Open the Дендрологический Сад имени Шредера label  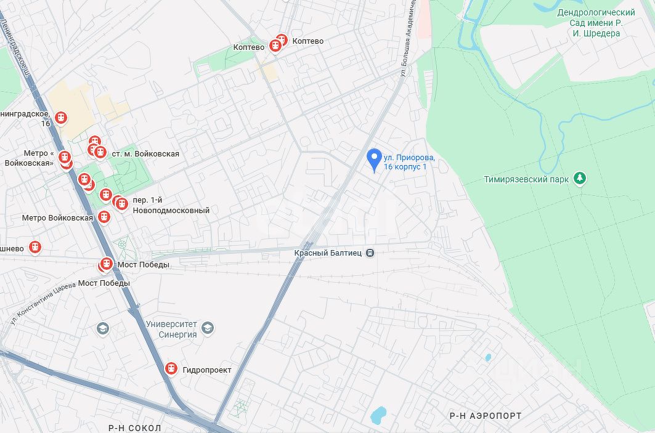pos(596,23)
